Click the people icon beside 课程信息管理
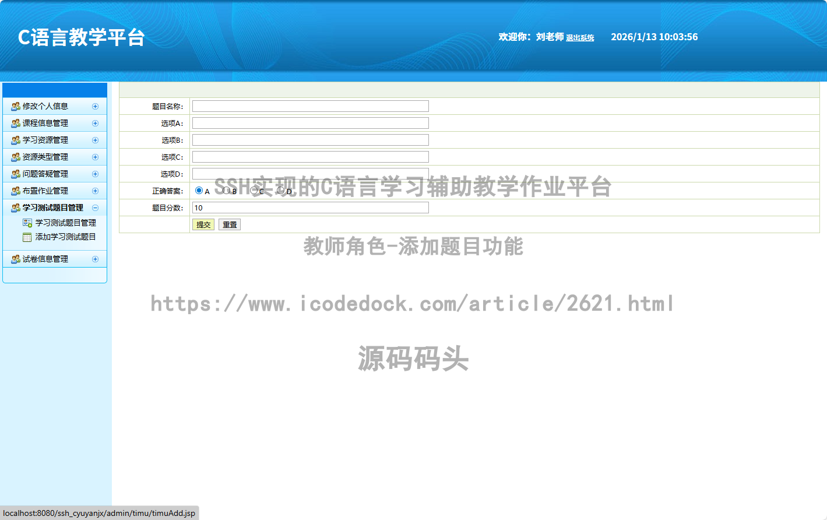This screenshot has width=827, height=520. point(16,123)
